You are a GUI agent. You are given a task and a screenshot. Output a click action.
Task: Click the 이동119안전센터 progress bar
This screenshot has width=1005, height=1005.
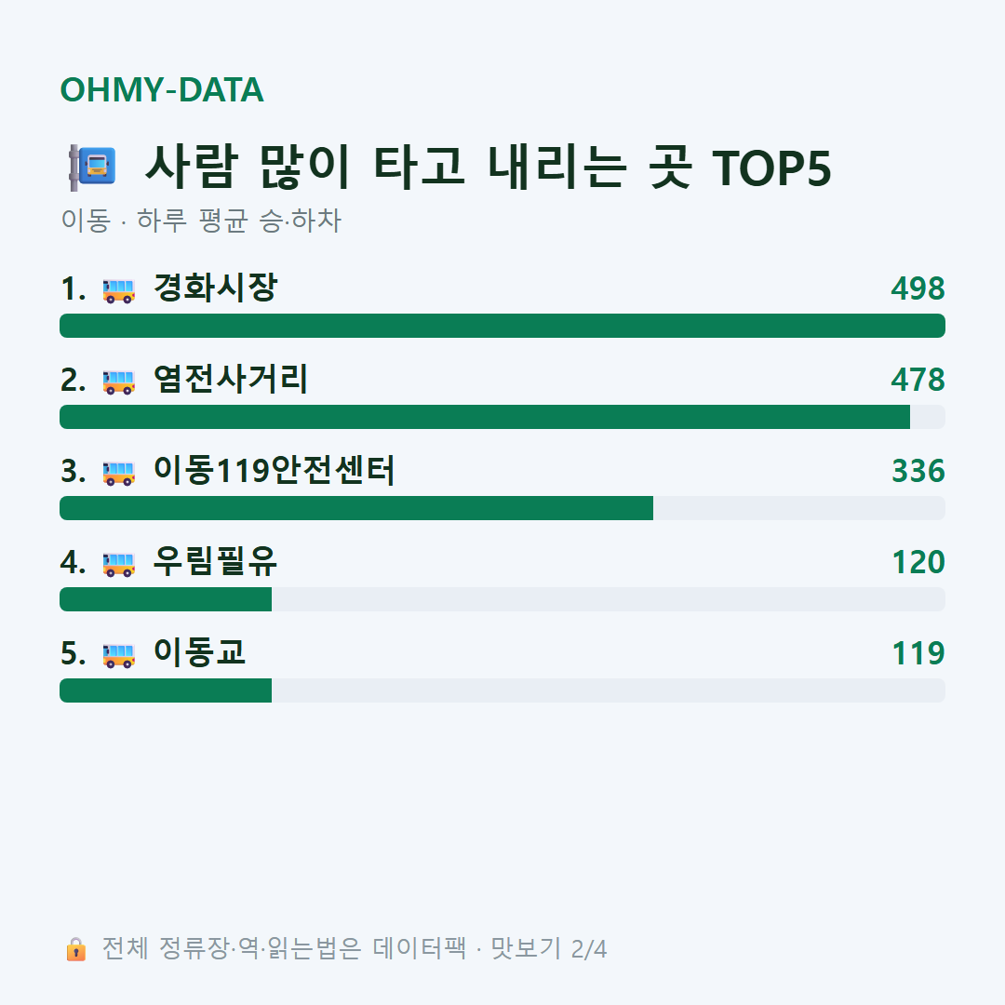coord(502,508)
